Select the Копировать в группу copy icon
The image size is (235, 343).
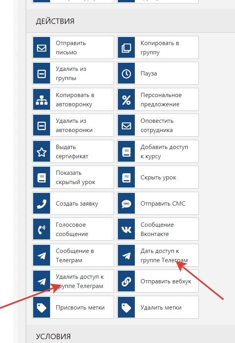pos(126,48)
